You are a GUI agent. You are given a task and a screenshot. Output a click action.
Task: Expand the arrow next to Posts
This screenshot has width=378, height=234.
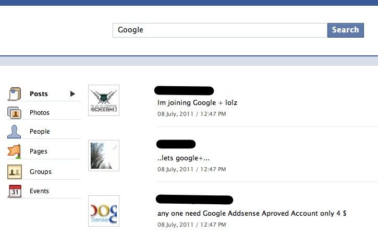tap(72, 93)
